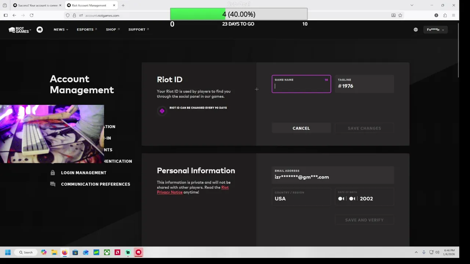Click the Country / Region USA field
Viewport: 470px width, 264px height.
301,197
